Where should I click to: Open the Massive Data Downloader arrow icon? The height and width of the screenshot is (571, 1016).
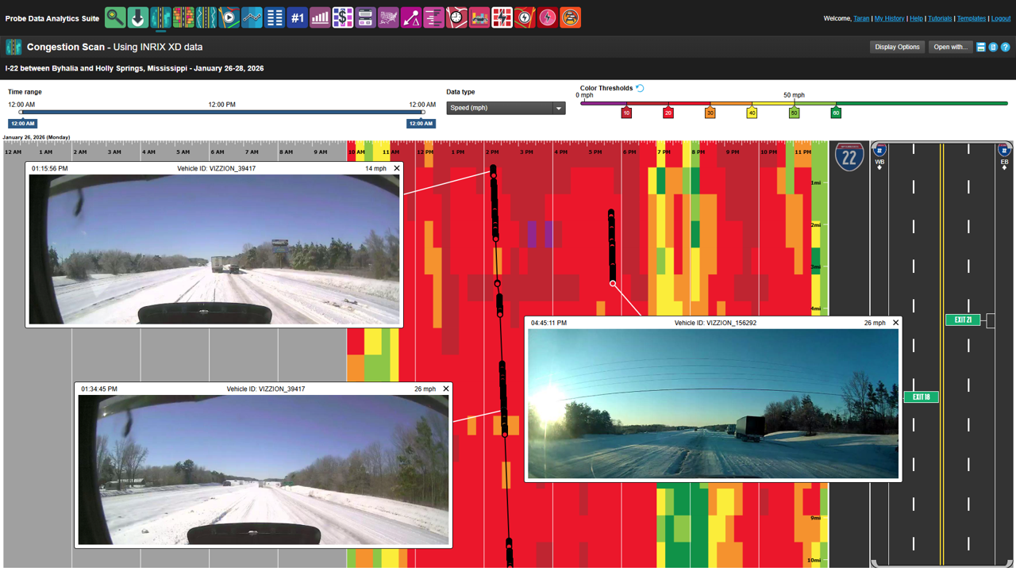click(x=138, y=17)
